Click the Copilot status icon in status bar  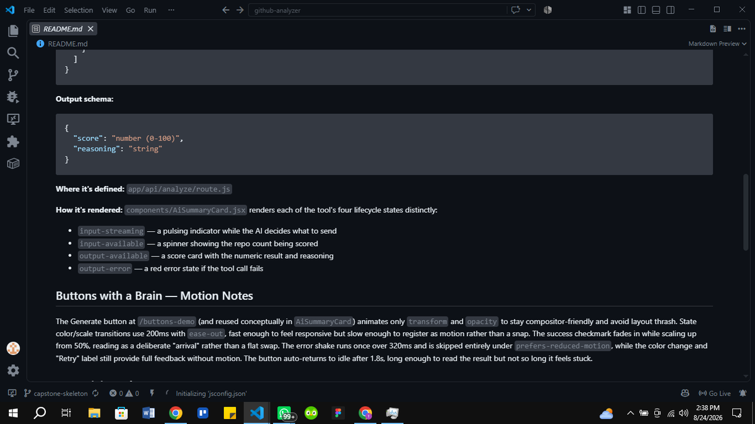click(685, 393)
